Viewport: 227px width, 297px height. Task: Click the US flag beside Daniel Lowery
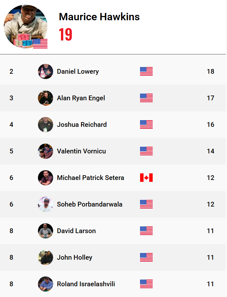[x=146, y=71]
